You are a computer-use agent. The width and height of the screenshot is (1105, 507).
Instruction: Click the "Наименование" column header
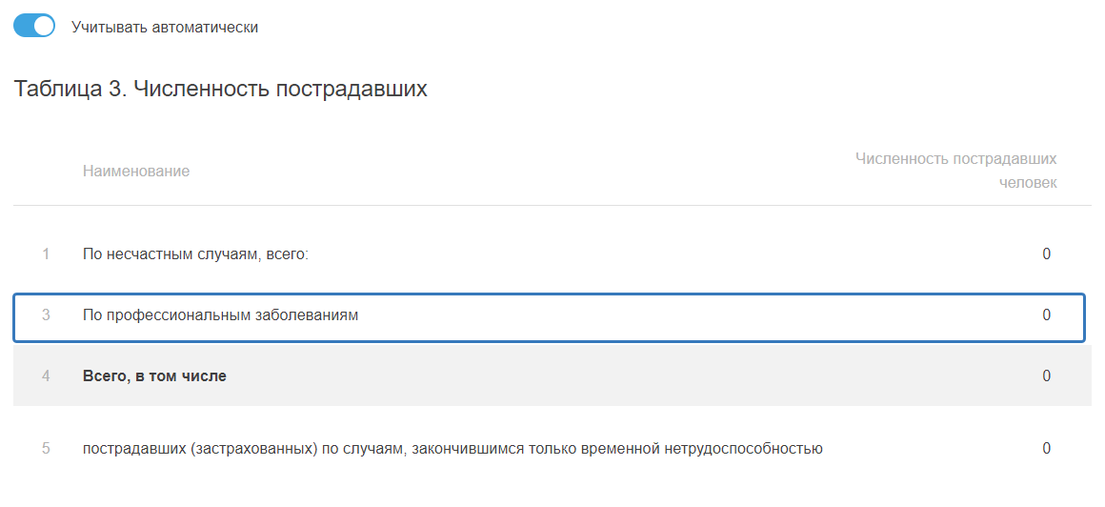136,172
